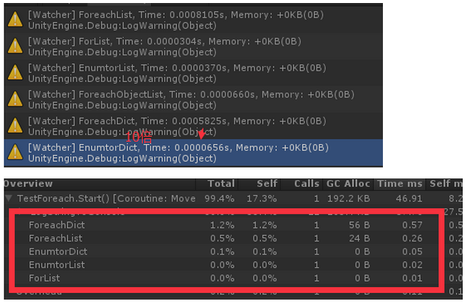Click the warning icon beside the ForList log
The image size is (469, 305).
pyautogui.click(x=15, y=46)
